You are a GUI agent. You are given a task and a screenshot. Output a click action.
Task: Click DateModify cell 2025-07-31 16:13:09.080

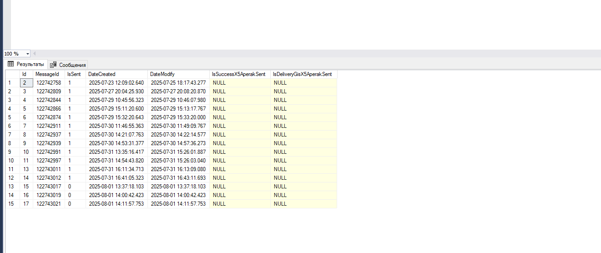coord(179,169)
